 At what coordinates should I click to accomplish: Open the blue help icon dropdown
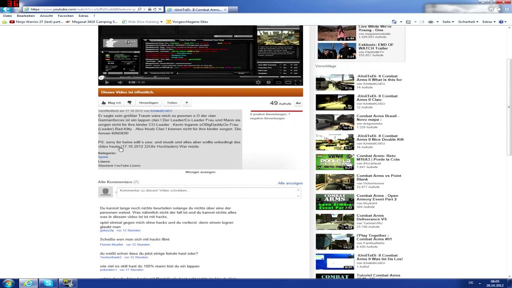click(502, 22)
